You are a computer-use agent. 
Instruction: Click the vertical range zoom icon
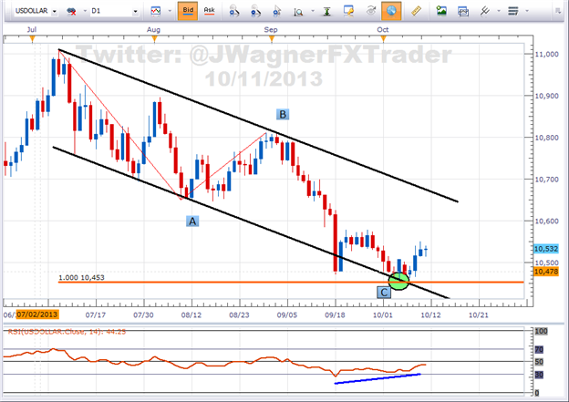pos(298,12)
